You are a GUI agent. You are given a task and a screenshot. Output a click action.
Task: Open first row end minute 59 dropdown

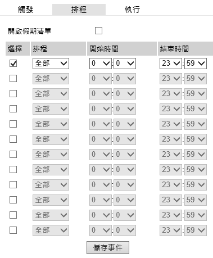click(x=196, y=64)
